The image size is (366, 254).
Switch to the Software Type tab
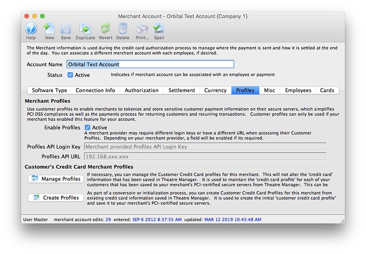[x=49, y=90]
